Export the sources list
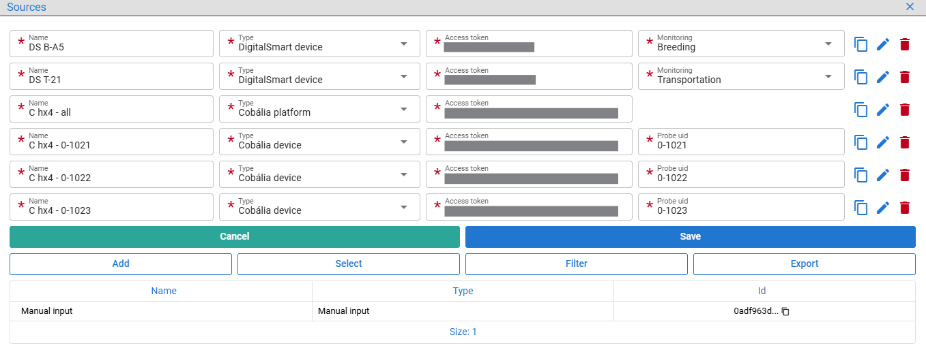 coord(805,264)
